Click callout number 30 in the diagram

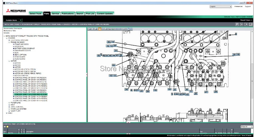[187, 90]
